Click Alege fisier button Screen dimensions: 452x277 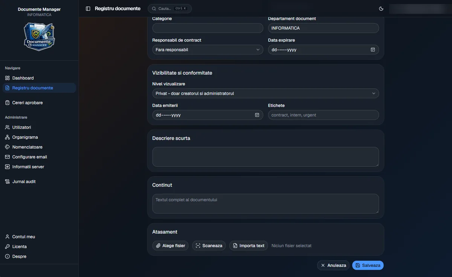point(170,246)
